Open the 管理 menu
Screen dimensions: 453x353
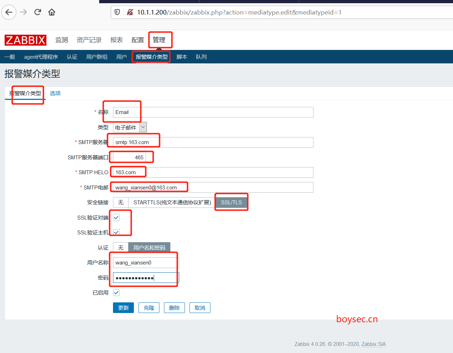159,40
